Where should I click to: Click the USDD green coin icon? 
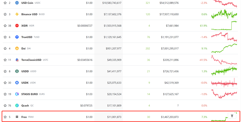click(x=17, y=71)
